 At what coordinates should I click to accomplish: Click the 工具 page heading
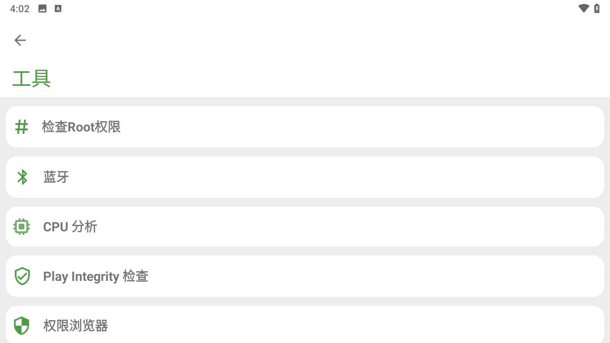click(x=31, y=79)
